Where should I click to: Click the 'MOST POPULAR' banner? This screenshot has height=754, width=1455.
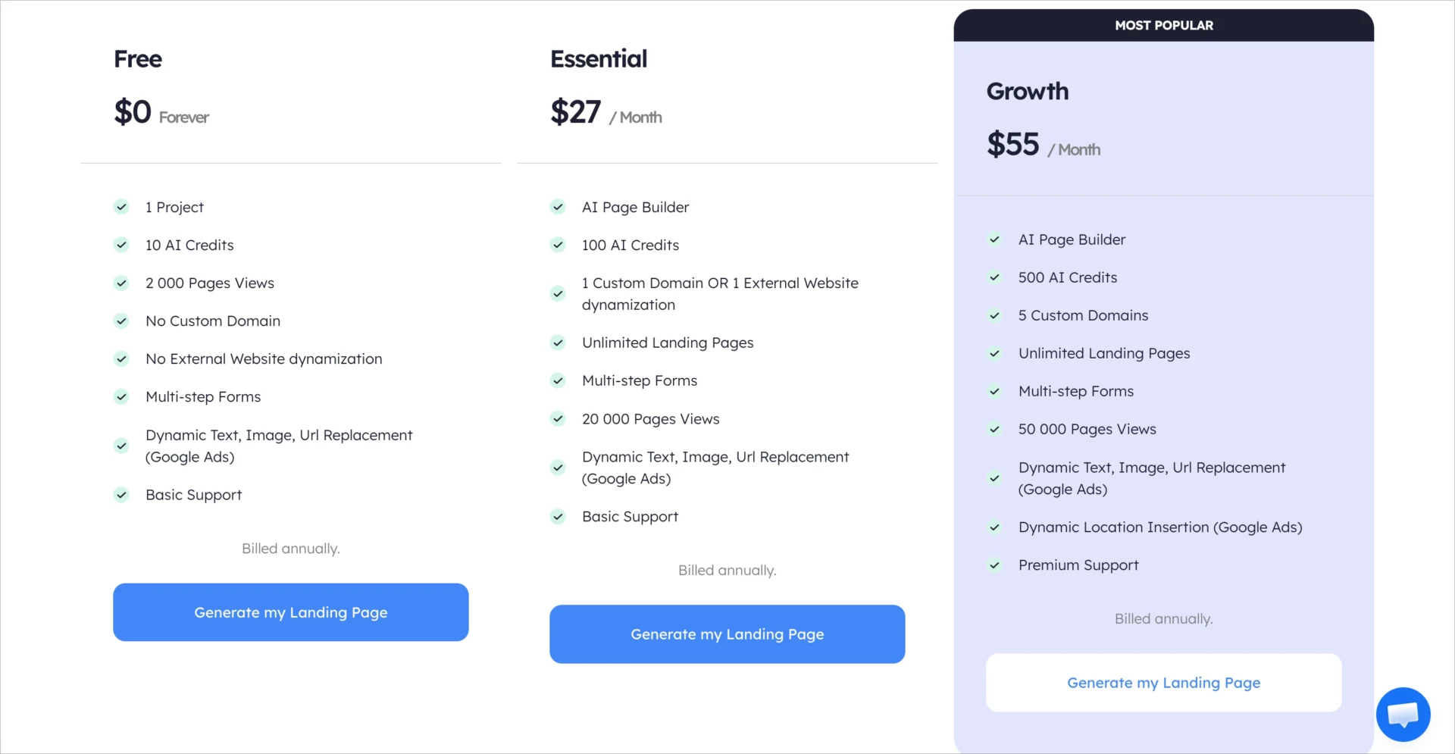coord(1164,25)
